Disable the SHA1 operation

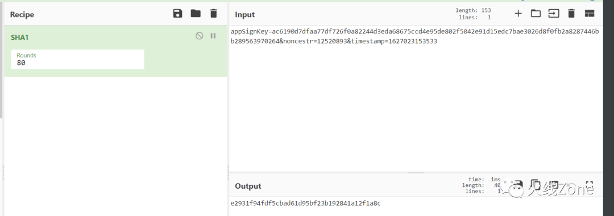200,36
